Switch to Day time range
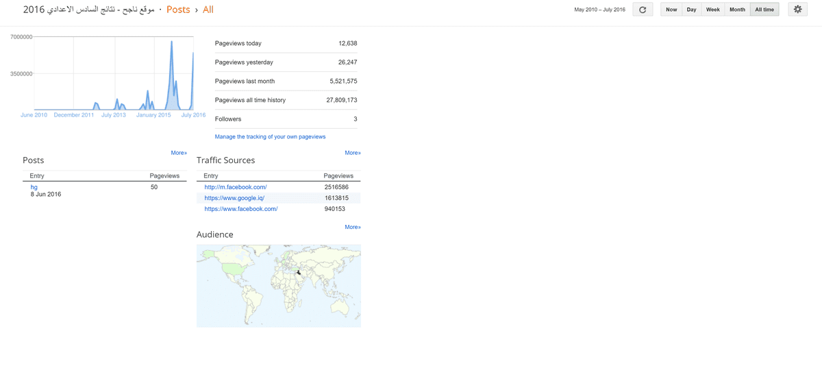Image resolution: width=822 pixels, height=368 pixels. click(x=692, y=10)
